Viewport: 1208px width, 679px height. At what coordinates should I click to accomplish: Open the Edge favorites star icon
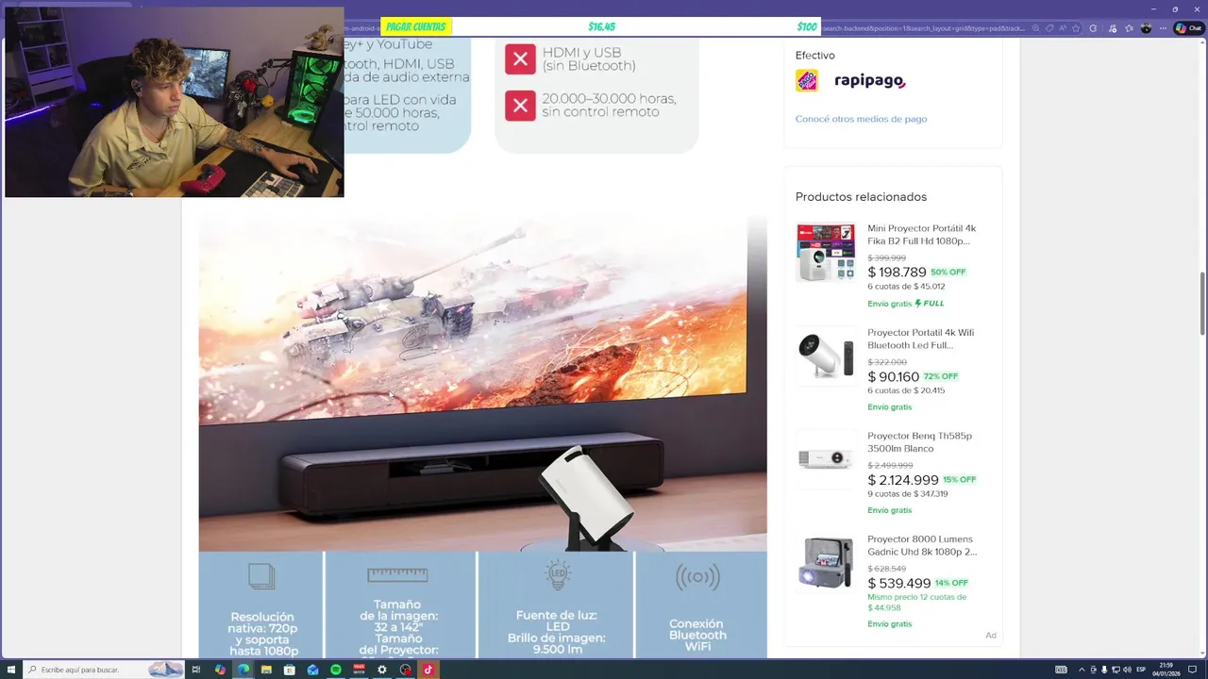(x=1129, y=28)
